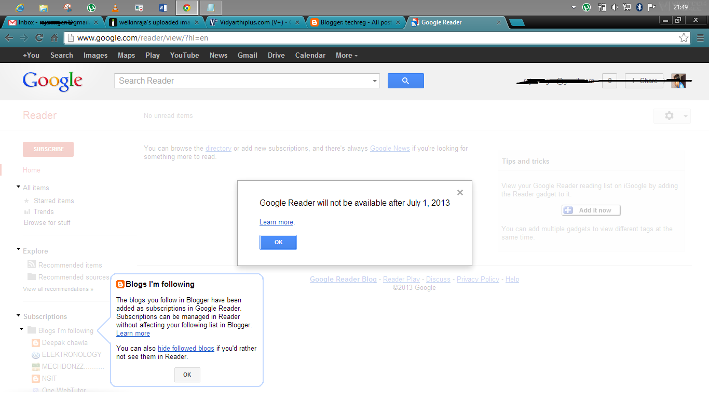Open VLC media player cone icon
The image size is (709, 399).
coord(115,7)
